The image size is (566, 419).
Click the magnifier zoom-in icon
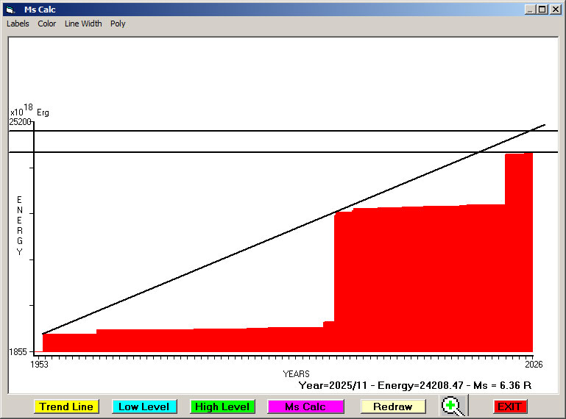click(x=453, y=406)
